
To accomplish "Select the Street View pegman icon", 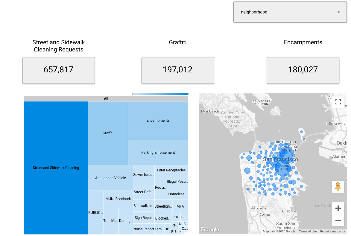I will point(338,187).
